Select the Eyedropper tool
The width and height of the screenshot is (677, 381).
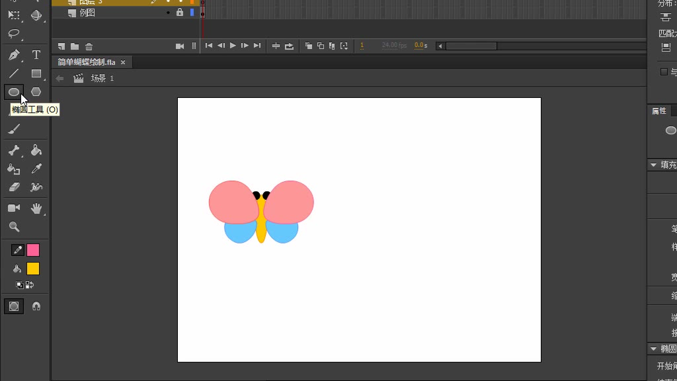click(36, 169)
